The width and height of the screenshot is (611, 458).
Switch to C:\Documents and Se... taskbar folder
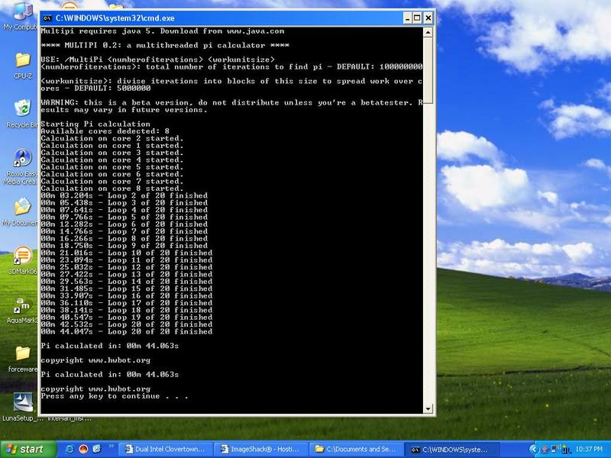357,450
